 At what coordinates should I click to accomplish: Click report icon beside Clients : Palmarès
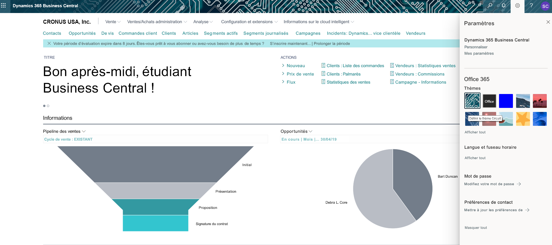tap(323, 74)
